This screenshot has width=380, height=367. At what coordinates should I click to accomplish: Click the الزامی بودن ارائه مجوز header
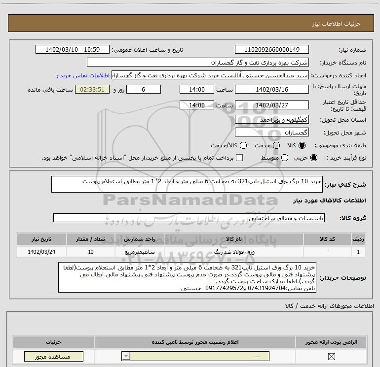click(x=331, y=342)
